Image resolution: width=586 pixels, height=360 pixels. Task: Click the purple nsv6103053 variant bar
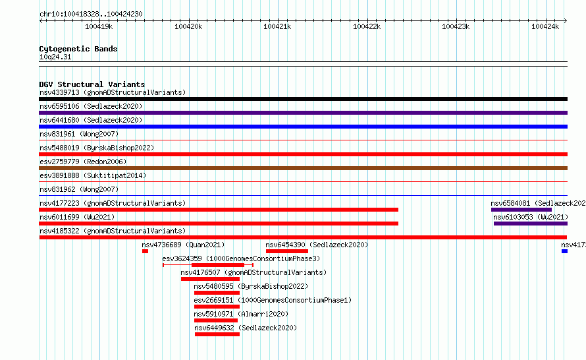coord(531,224)
